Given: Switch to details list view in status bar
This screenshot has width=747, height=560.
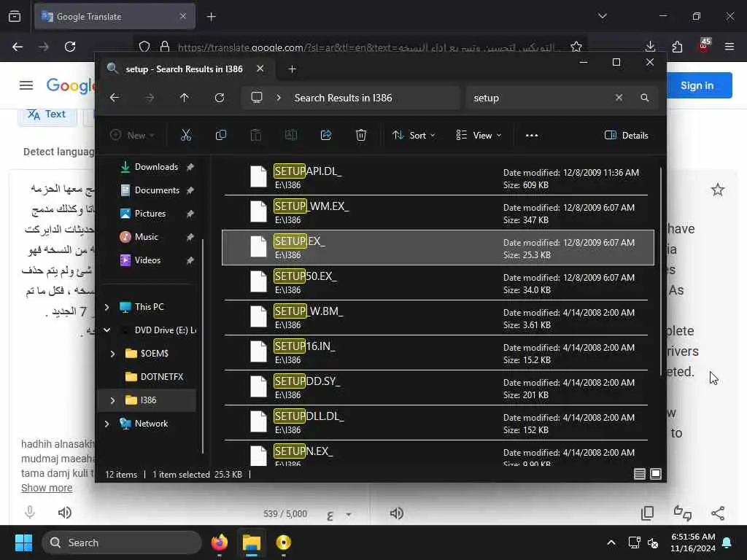Looking at the screenshot, I should (639, 474).
